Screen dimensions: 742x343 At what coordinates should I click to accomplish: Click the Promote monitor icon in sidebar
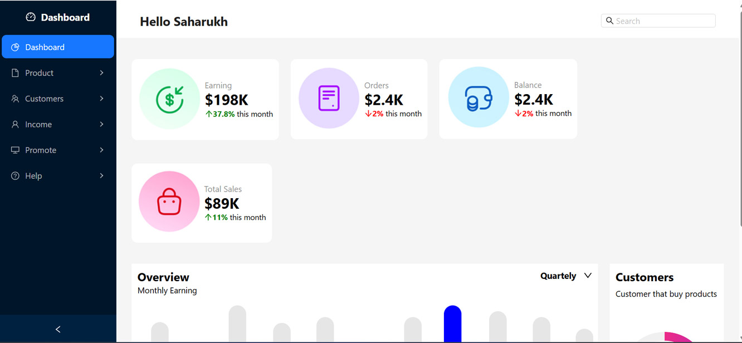tap(14, 150)
